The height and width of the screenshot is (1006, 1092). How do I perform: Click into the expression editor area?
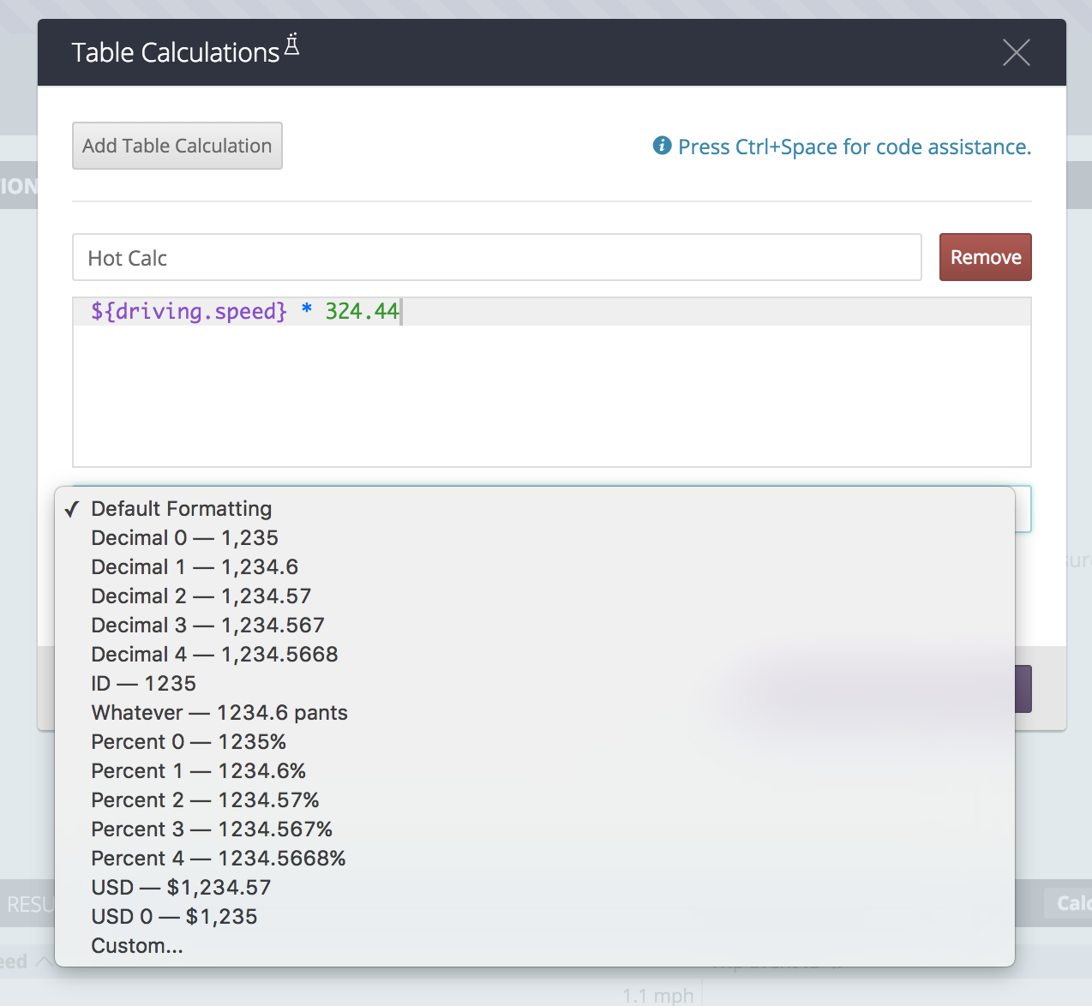coord(551,394)
